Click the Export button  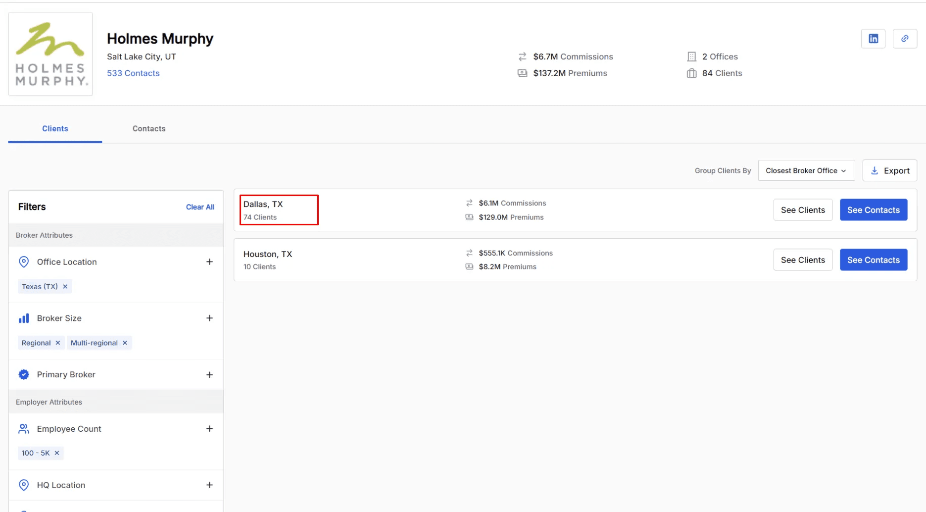tap(889, 170)
